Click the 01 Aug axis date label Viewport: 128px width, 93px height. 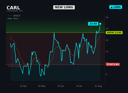click(98, 86)
